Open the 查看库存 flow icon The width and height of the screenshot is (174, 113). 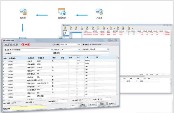tap(62, 12)
